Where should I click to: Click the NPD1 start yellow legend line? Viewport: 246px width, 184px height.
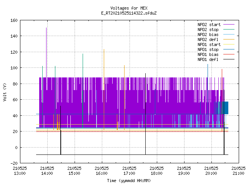point(229,44)
